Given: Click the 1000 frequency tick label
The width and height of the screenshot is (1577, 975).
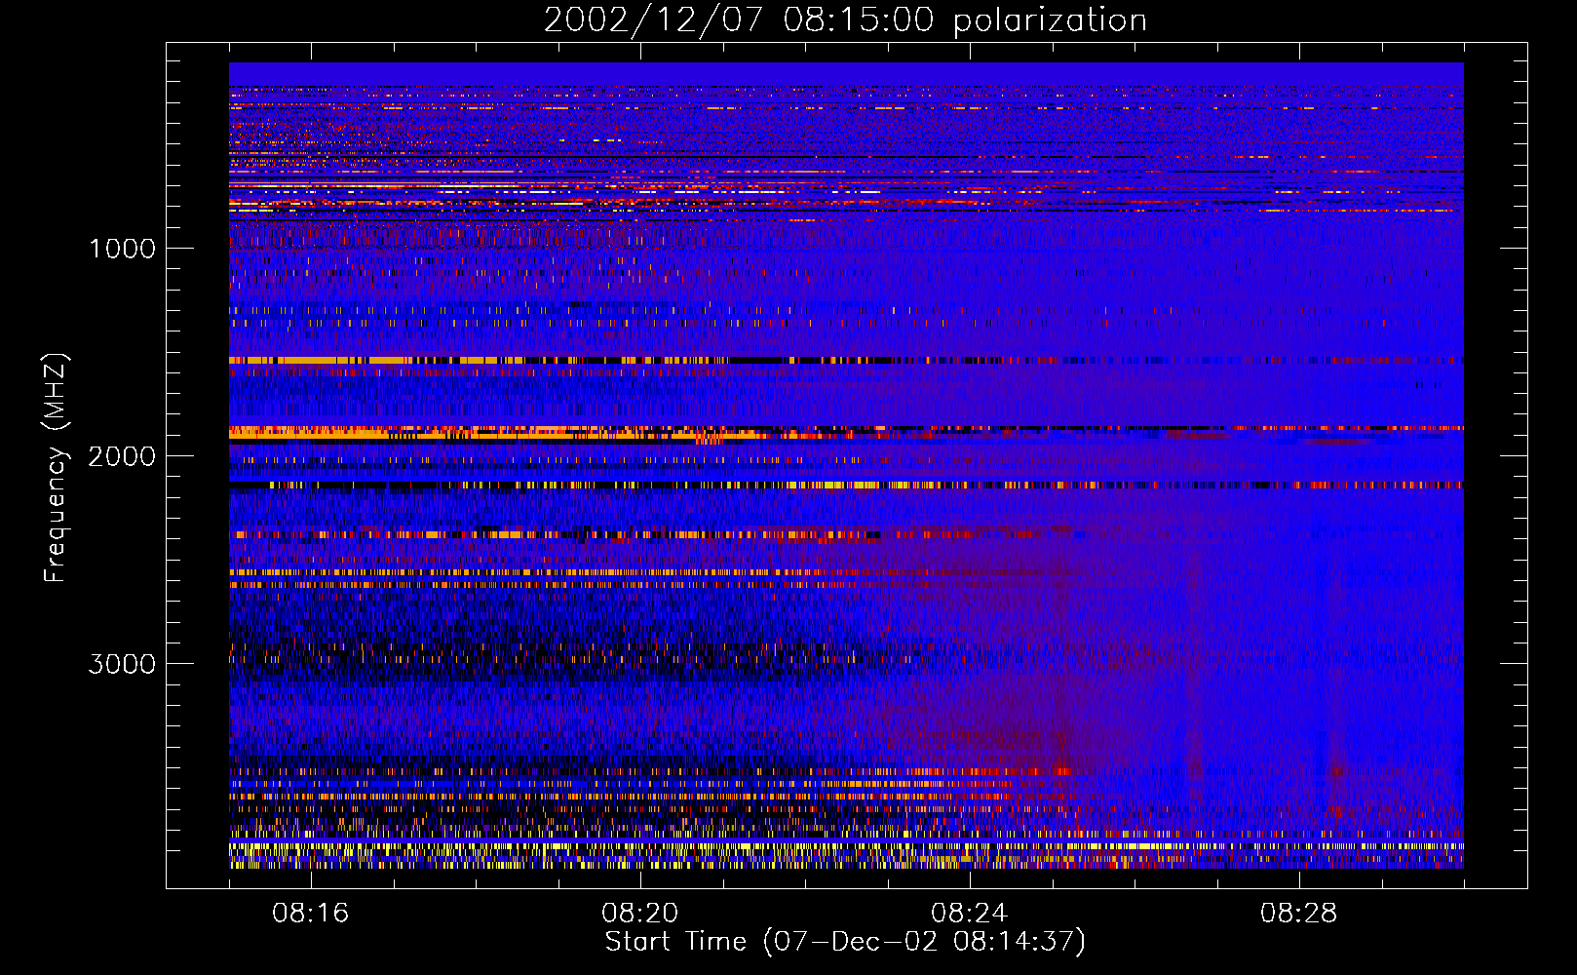Looking at the screenshot, I should (122, 249).
